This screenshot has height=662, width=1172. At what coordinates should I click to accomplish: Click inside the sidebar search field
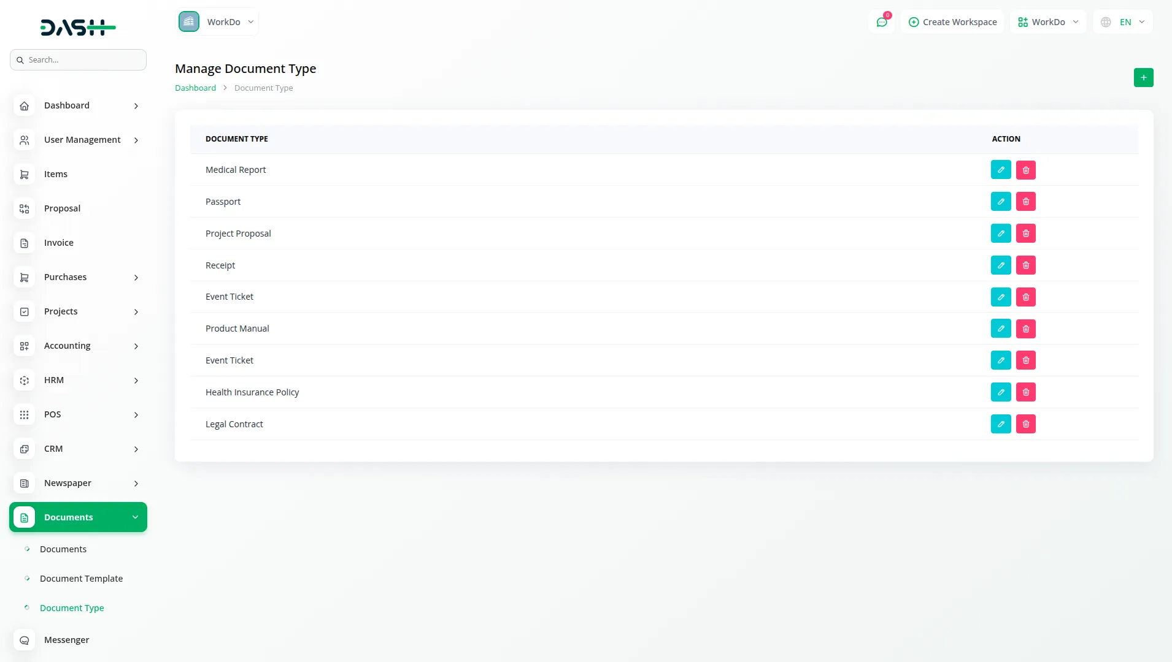[78, 59]
